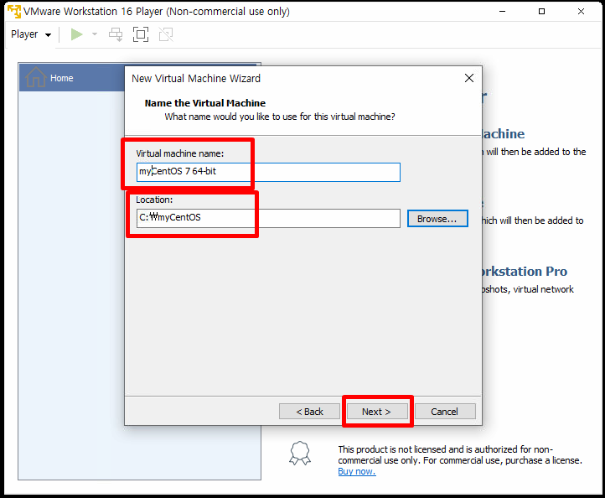
Task: Cancel the New Virtual Machine Wizard
Action: pos(445,412)
